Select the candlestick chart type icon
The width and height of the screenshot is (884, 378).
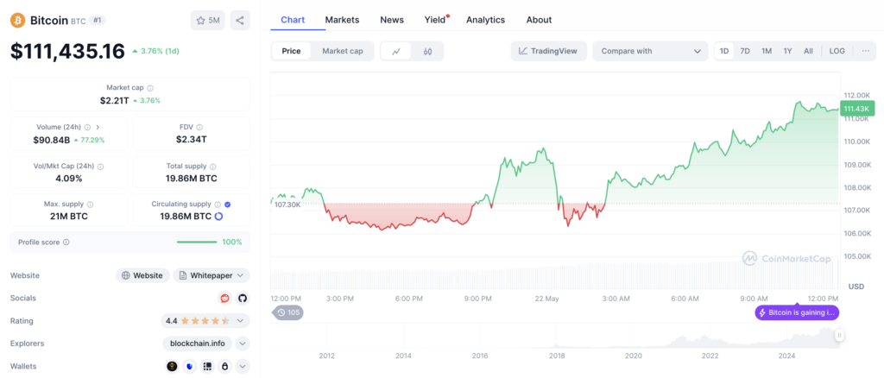pyautogui.click(x=427, y=51)
